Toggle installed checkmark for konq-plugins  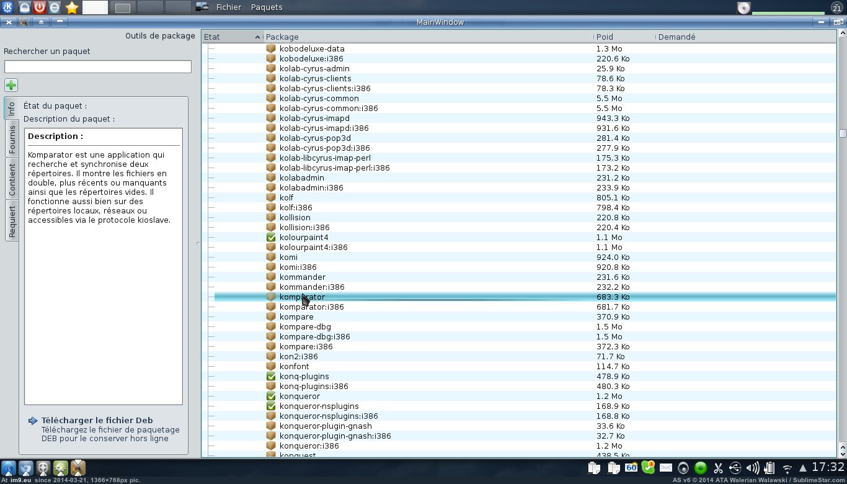click(x=271, y=376)
